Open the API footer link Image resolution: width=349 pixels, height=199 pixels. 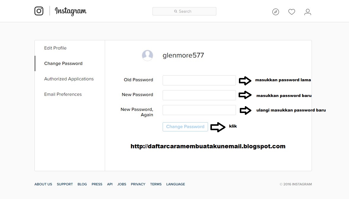(110, 184)
